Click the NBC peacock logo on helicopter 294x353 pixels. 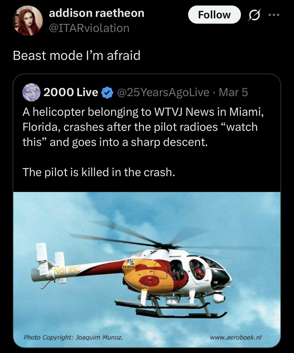pos(129,263)
